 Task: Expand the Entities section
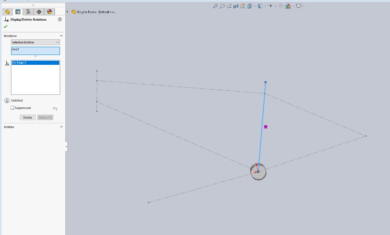(61, 127)
